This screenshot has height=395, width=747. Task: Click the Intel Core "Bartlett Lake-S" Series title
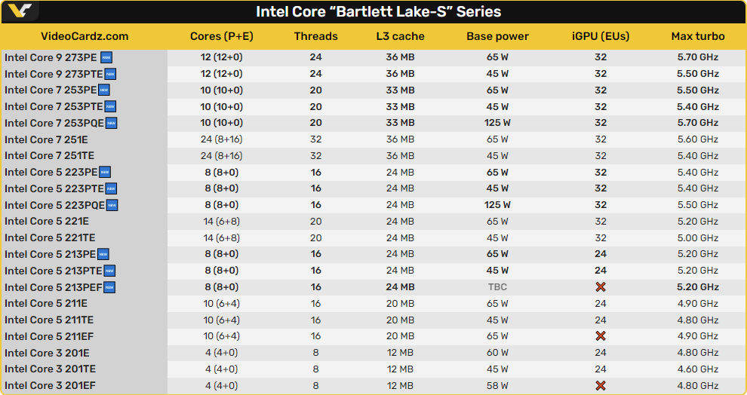[378, 12]
